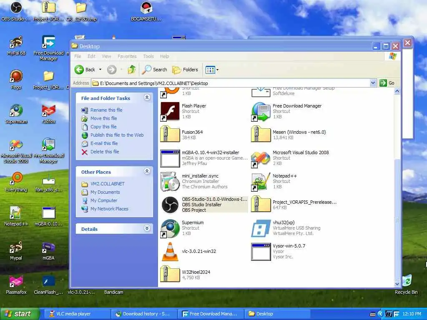The height and width of the screenshot is (320, 427).
Task: Select the Mesen (Windows - net6.0) archive
Action: point(288,135)
